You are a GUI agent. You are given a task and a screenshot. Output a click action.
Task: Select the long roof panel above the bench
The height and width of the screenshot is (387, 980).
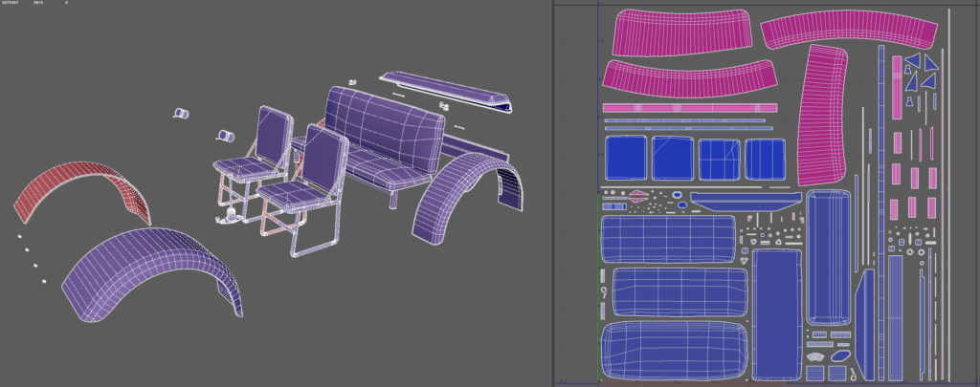click(x=447, y=89)
